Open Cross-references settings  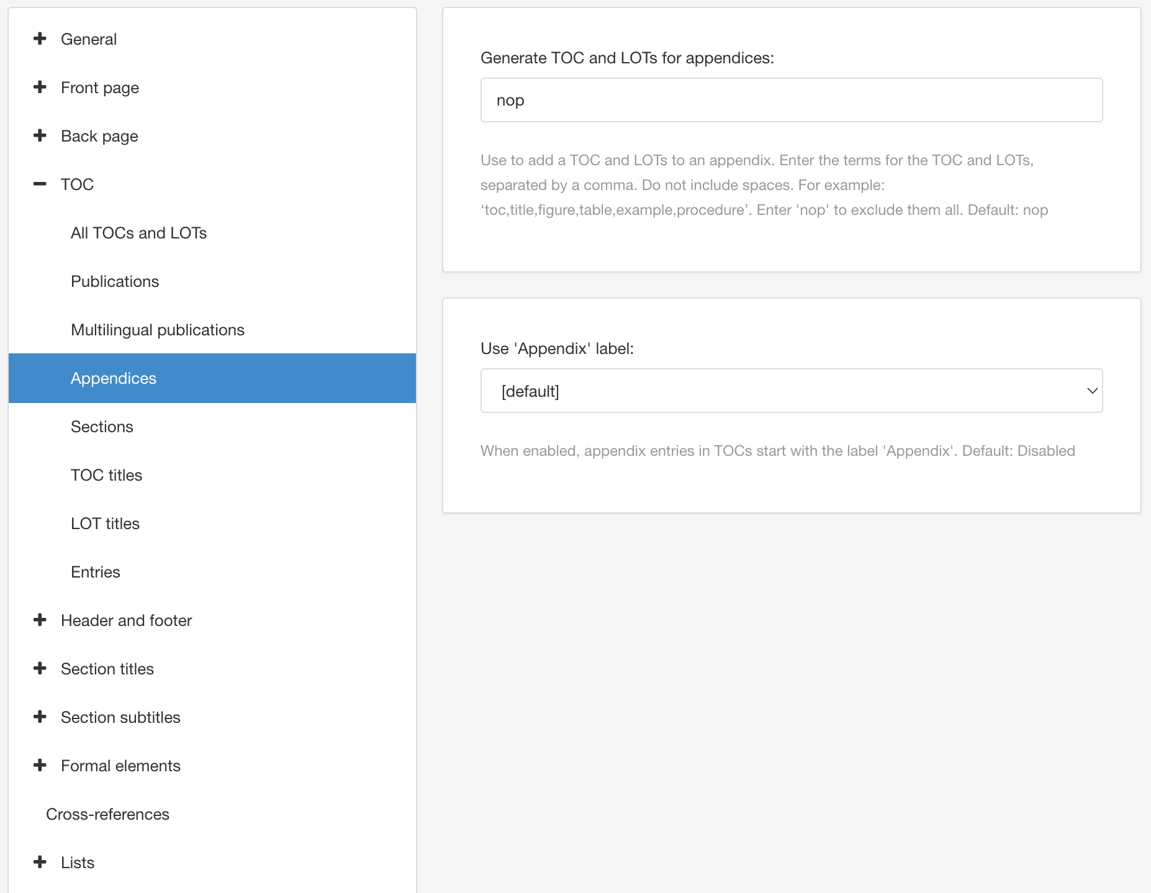(107, 814)
